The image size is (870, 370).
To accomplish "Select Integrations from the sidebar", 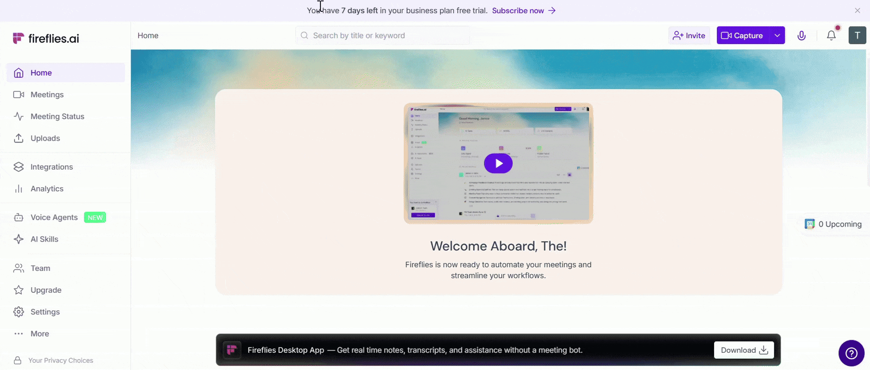I will click(66, 167).
